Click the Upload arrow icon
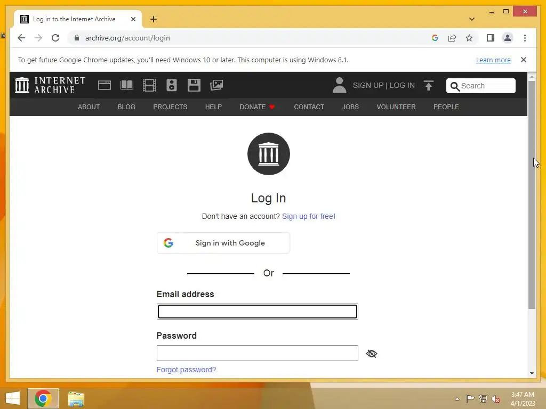The image size is (546, 409). (429, 85)
